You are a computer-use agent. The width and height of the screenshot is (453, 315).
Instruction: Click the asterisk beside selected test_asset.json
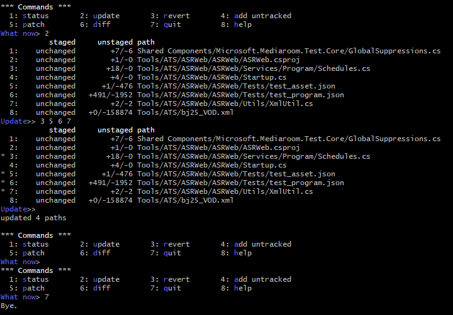tap(3, 174)
